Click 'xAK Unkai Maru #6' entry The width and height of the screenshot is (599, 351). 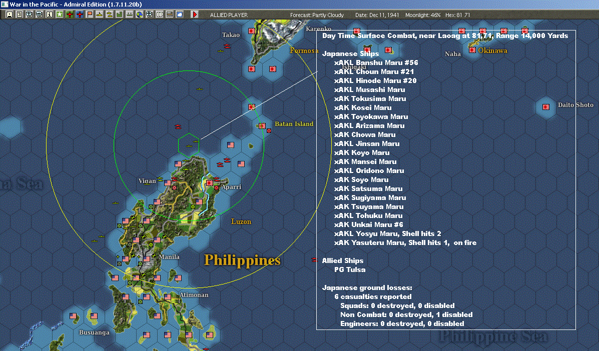point(369,224)
